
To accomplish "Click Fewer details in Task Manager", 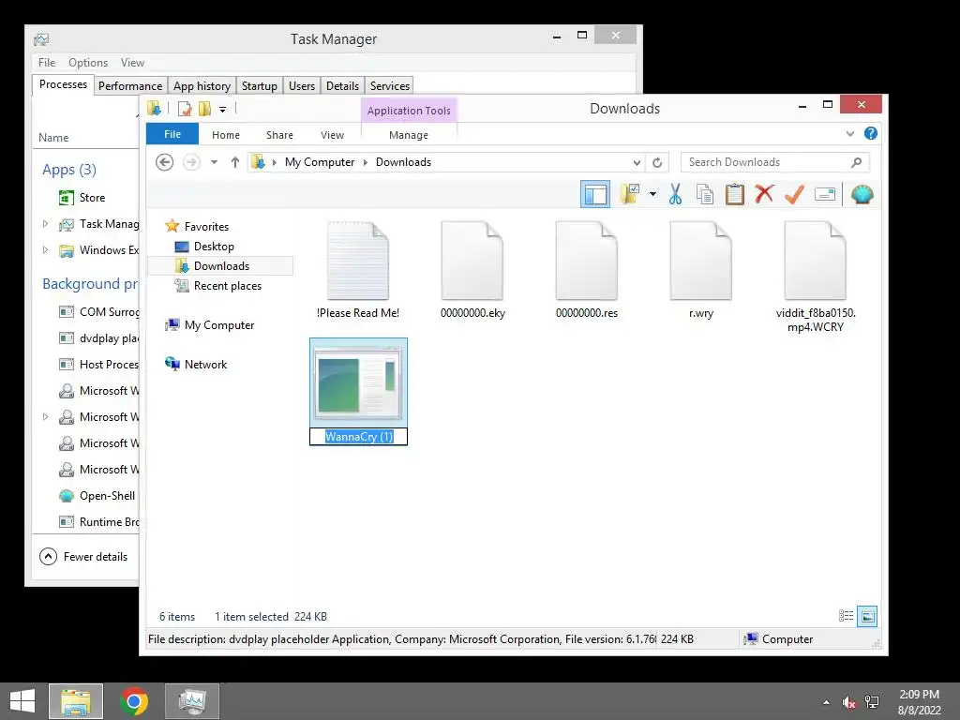I will pos(83,557).
